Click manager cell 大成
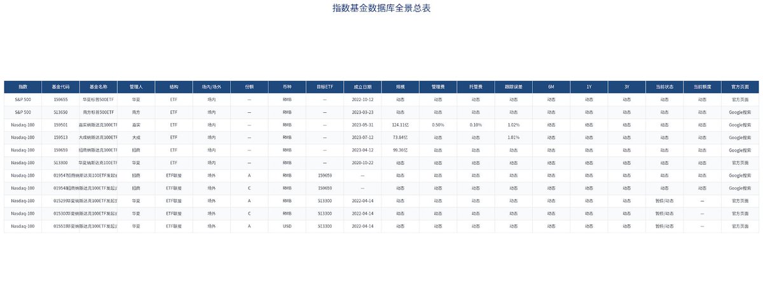763x298 pixels. 136,138
